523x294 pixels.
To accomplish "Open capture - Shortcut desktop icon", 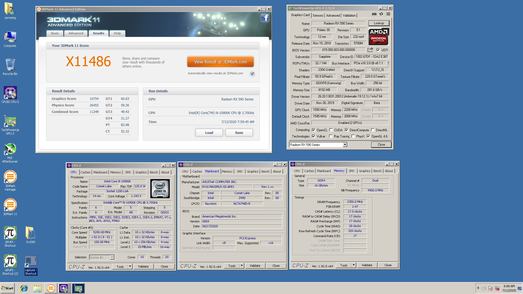I will tap(31, 265).
